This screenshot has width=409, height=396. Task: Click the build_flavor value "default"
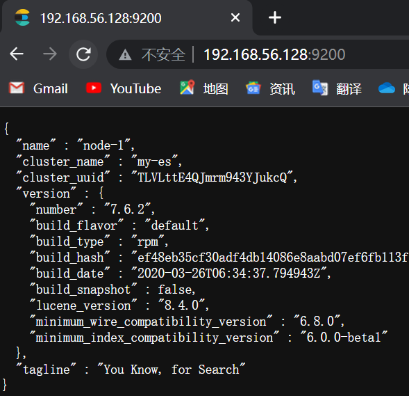pyautogui.click(x=174, y=225)
